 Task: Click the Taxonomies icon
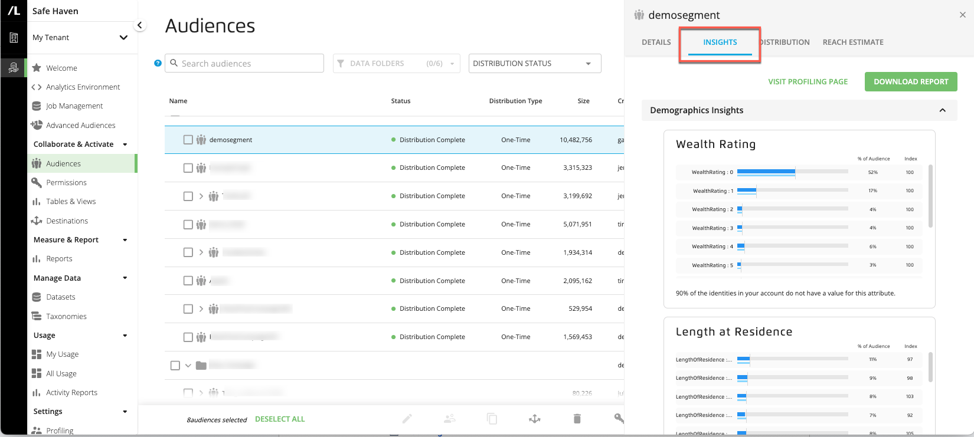point(37,316)
